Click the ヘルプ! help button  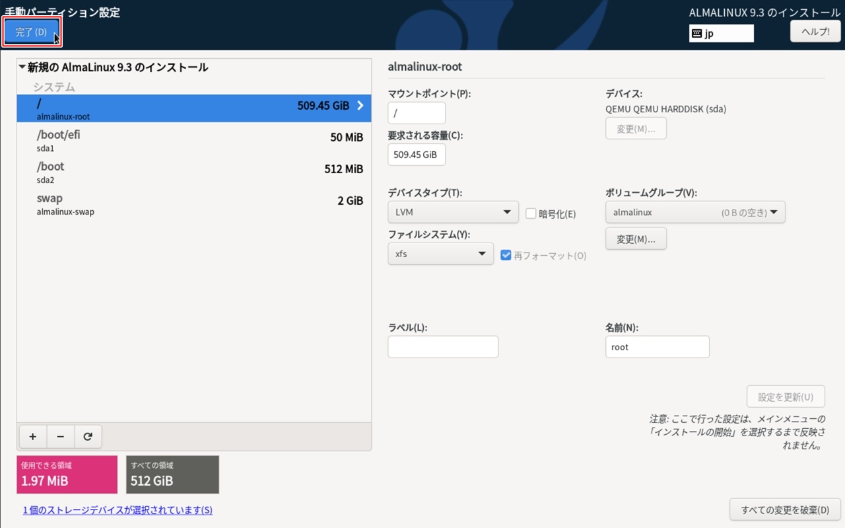click(x=815, y=31)
